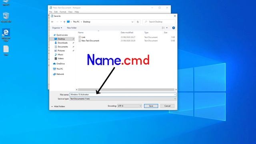Sort files by the Name column header

(81, 32)
